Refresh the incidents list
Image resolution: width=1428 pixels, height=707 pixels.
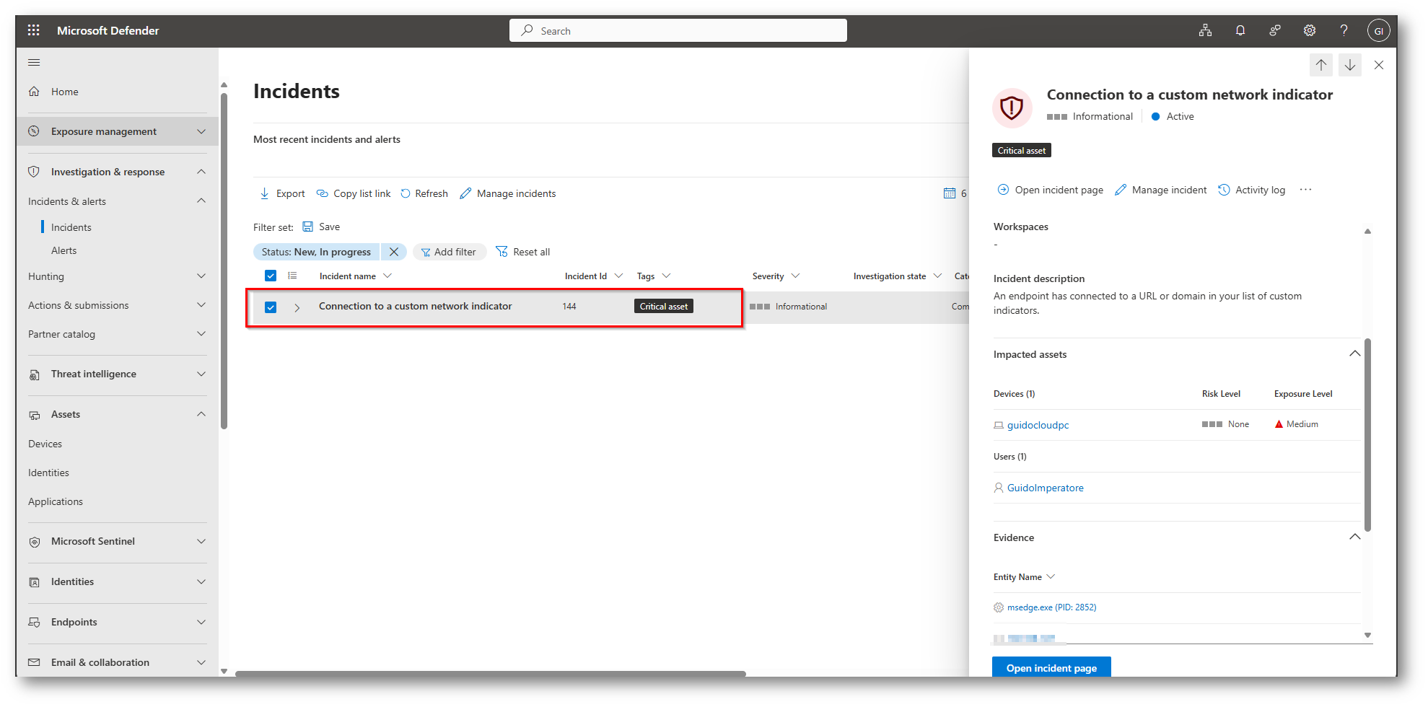(424, 193)
